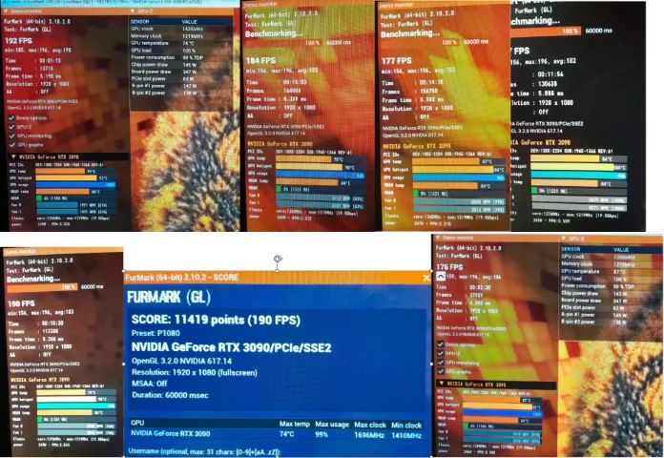Click the rotation handle above the SCORE window

click(278, 259)
